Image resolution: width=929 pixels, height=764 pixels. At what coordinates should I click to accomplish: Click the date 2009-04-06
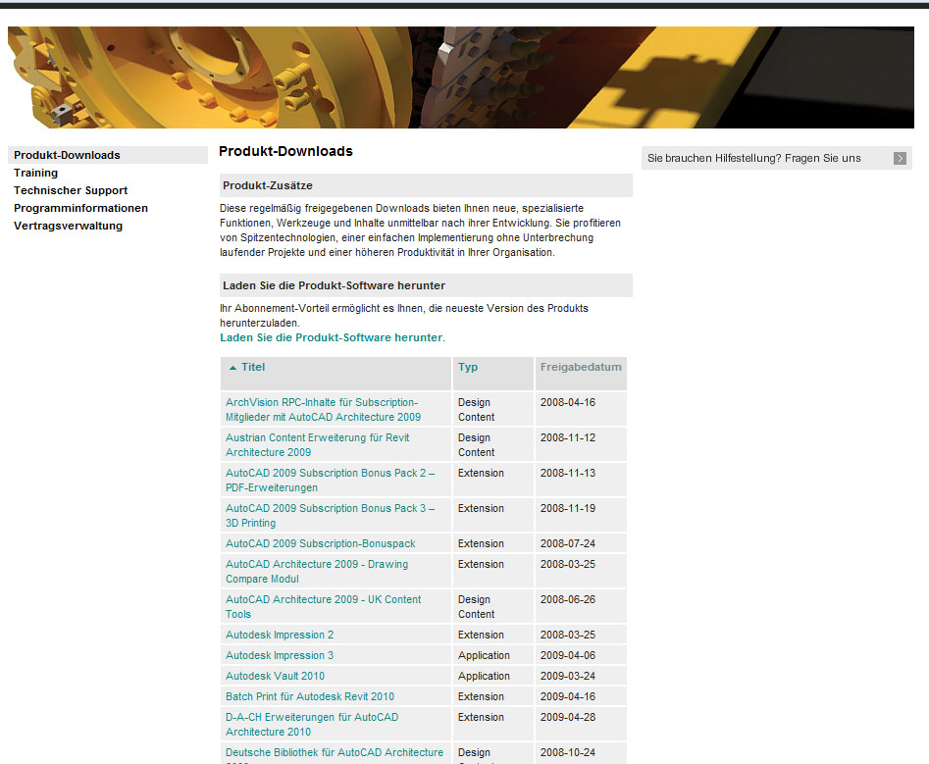pyautogui.click(x=568, y=655)
